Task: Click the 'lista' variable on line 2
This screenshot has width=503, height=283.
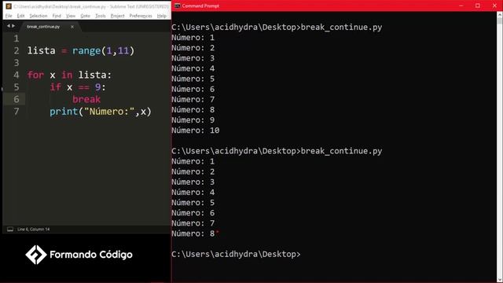Action: [x=42, y=50]
